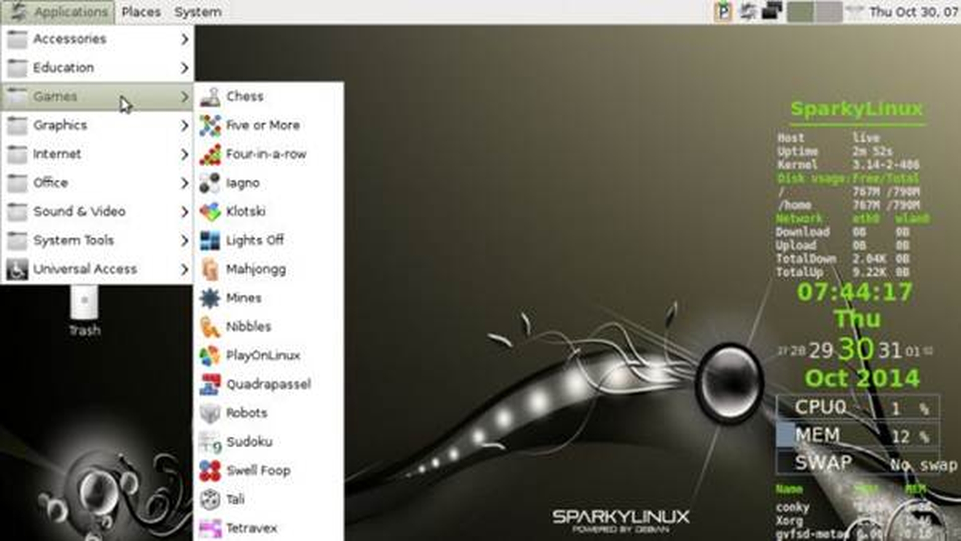The height and width of the screenshot is (541, 961).
Task: Expand the Graphics submenu arrow
Action: point(185,125)
